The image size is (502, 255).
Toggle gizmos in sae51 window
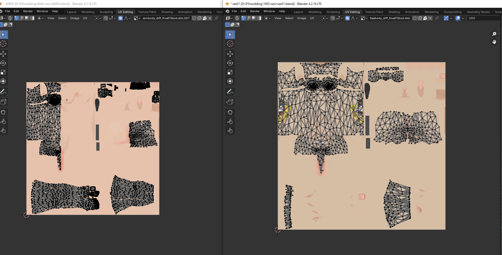point(446,18)
